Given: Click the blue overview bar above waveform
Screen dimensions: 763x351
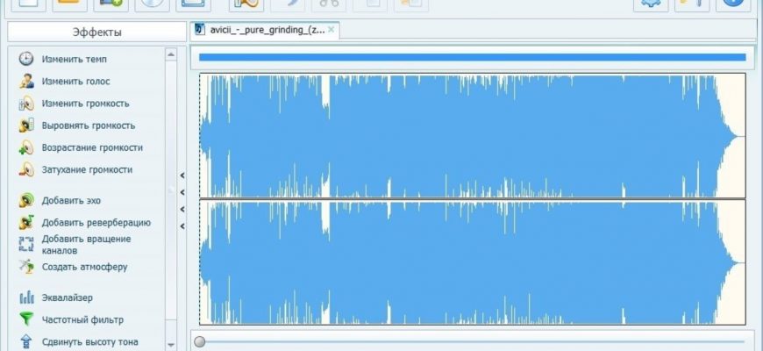Looking at the screenshot, I should pos(472,57).
